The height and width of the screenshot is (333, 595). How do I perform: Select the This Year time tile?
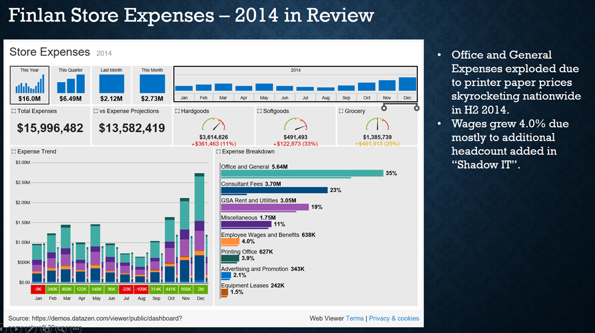[30, 84]
